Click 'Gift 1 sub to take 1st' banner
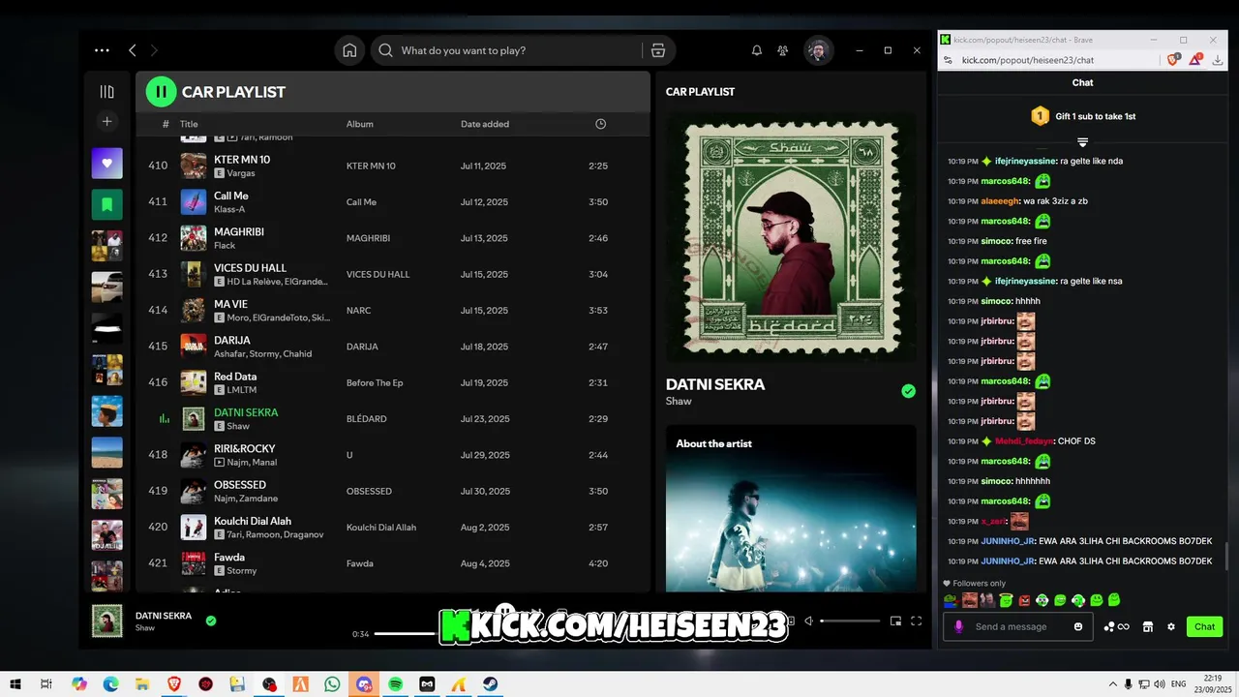 (1083, 116)
